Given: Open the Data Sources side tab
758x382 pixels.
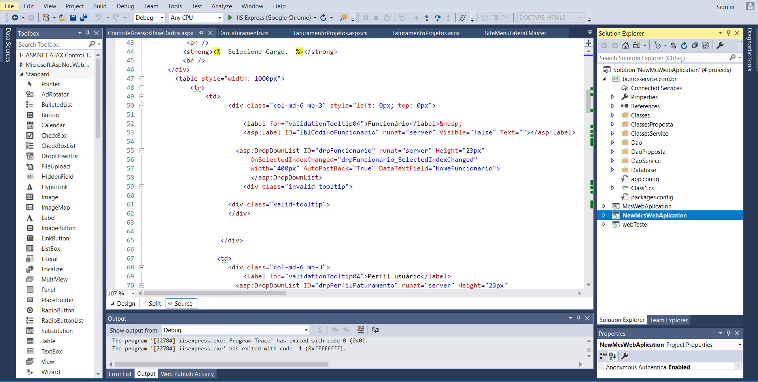Looking at the screenshot, I should point(8,45).
